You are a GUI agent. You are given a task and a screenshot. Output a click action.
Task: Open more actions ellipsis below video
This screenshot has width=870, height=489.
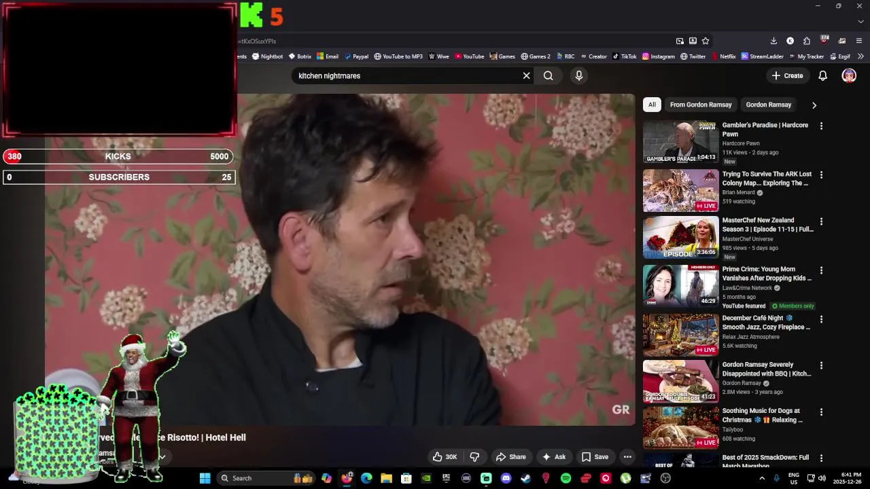627,457
